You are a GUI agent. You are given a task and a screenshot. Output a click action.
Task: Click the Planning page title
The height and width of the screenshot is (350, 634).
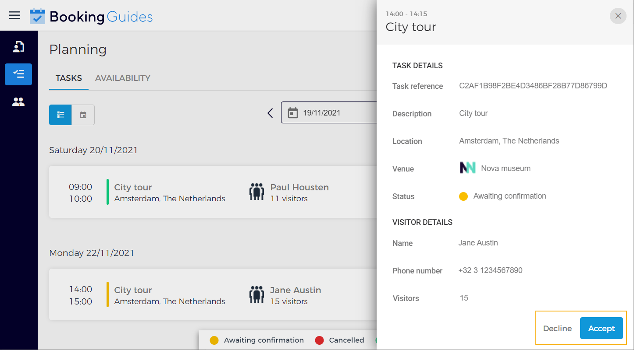click(x=78, y=49)
